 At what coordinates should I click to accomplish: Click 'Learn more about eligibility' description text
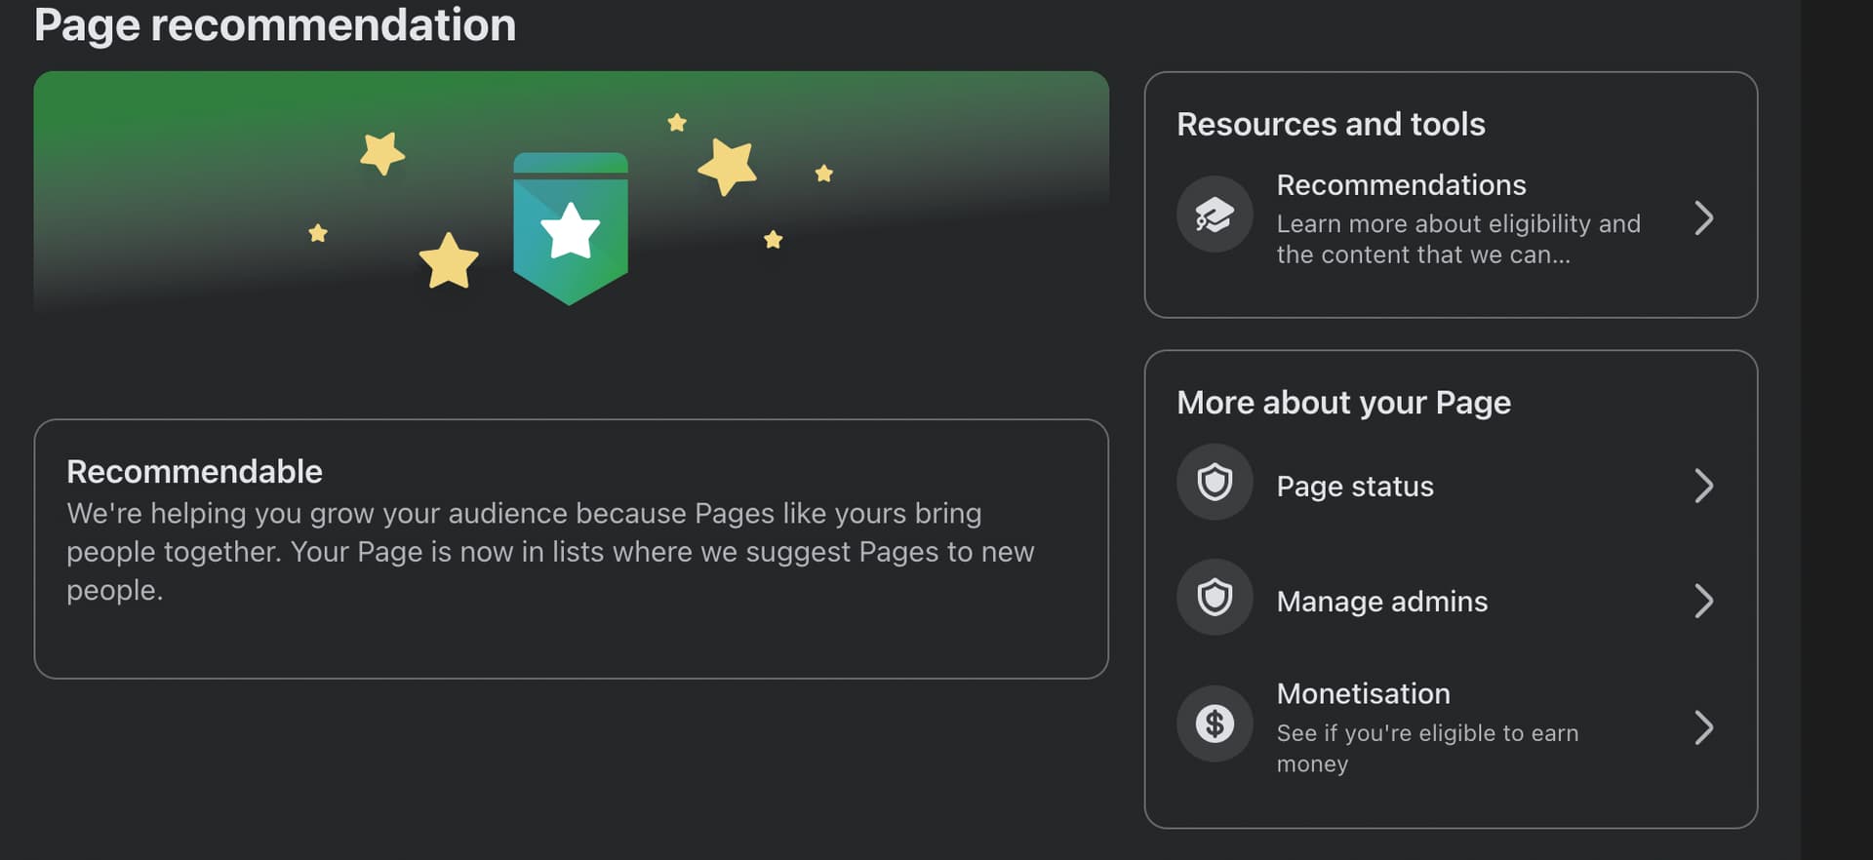(x=1458, y=239)
